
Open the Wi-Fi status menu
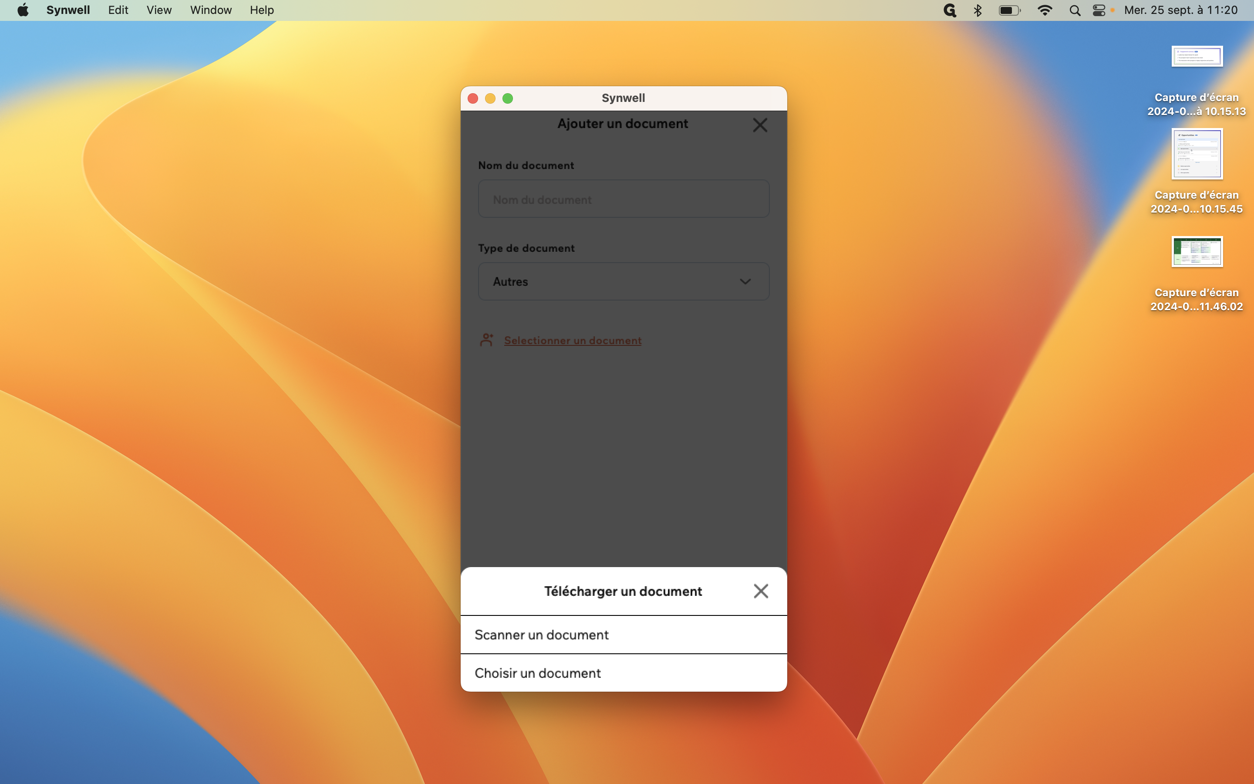(x=1045, y=10)
